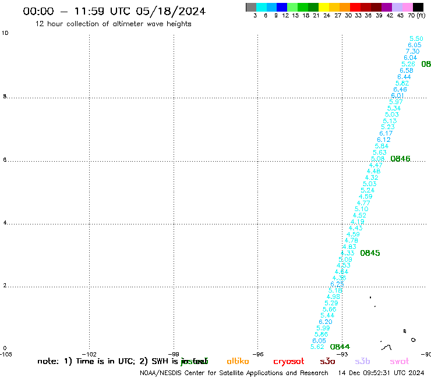Click the '6.17' wave height value
431x378 pixels.
(386, 133)
